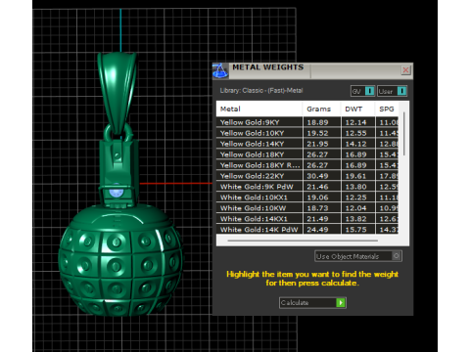Screen dimensions: 470x352
Task: Close the Metal Weights dialog
Action: click(x=405, y=70)
